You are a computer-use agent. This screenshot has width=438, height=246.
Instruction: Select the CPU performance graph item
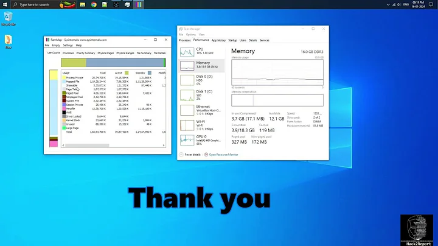pyautogui.click(x=201, y=52)
